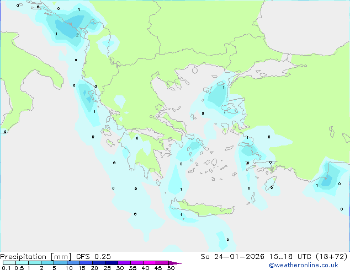This screenshot has height=270, width=350.
Task: Click the 0.5–1 mm legend color swatch
Action: [x=22, y=263]
